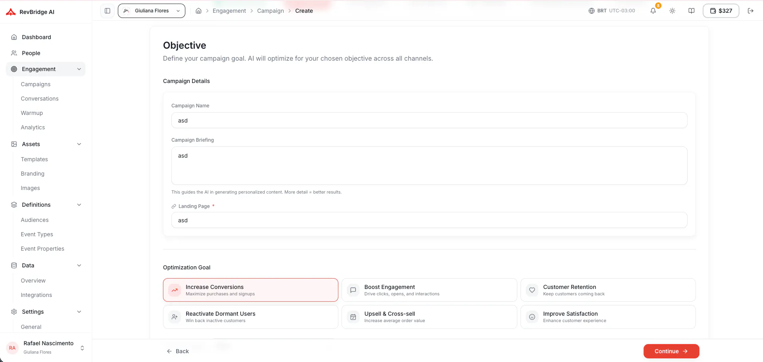Open the documentation book icon

tap(691, 11)
